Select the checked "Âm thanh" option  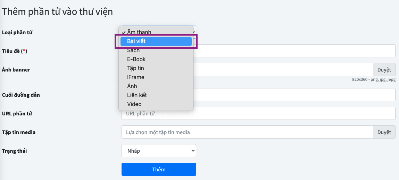pos(139,32)
